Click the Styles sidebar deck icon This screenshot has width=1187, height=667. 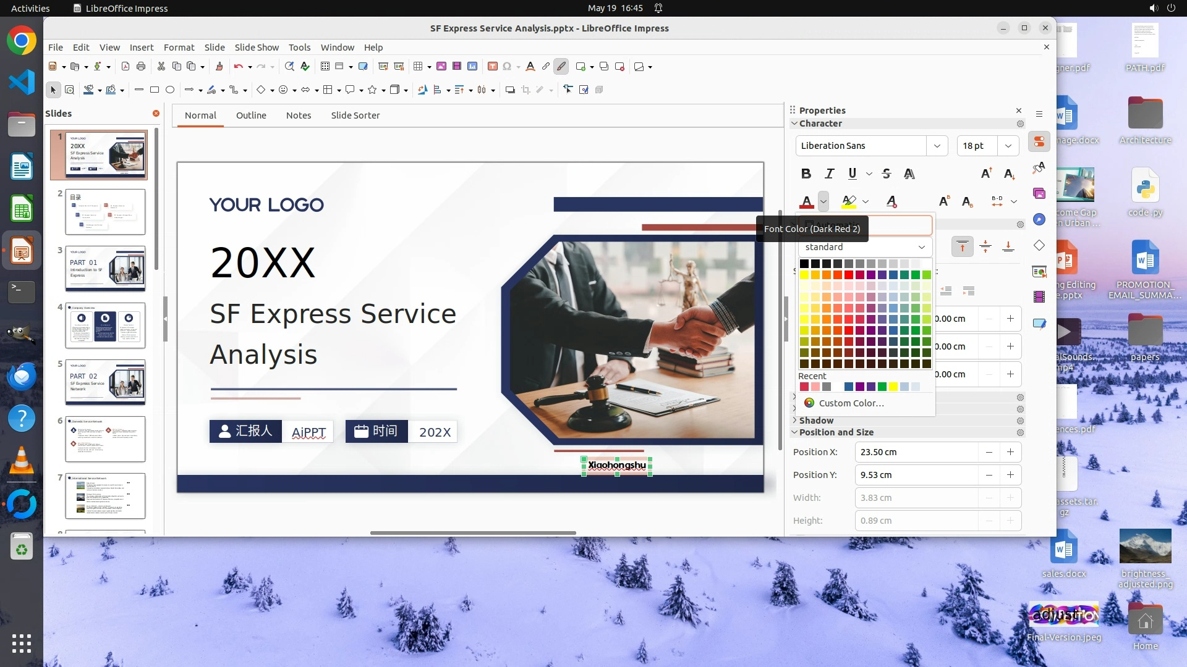pyautogui.click(x=1039, y=168)
